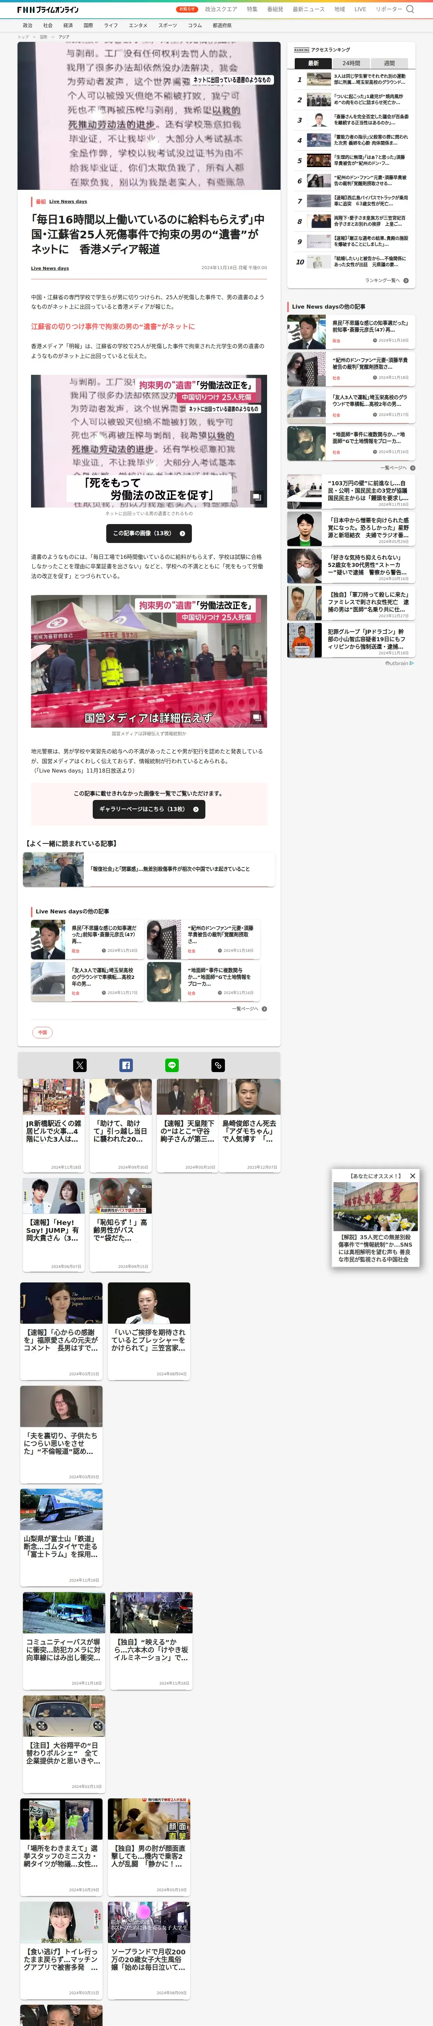Viewport: 433px width, 2026px height.
Task: Switch ranking to 24時間 tab
Action: coord(351,63)
